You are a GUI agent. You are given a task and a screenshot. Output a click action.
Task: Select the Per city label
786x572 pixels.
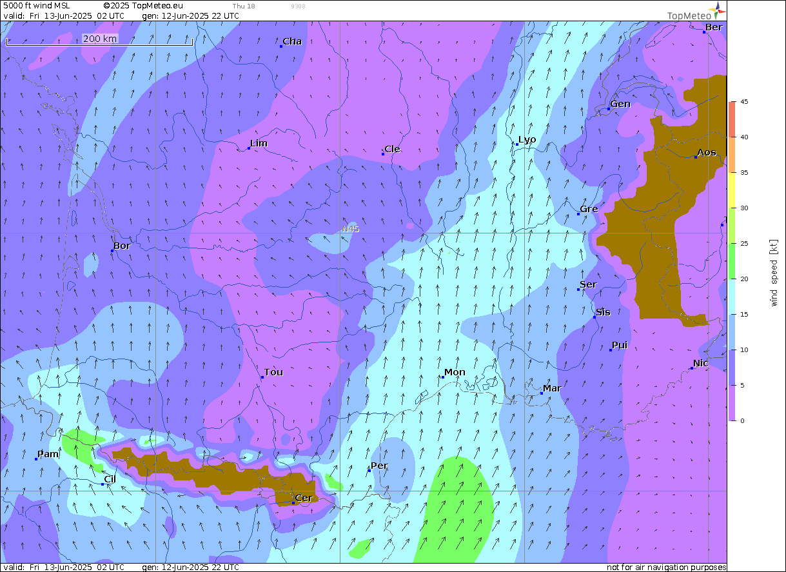point(379,465)
